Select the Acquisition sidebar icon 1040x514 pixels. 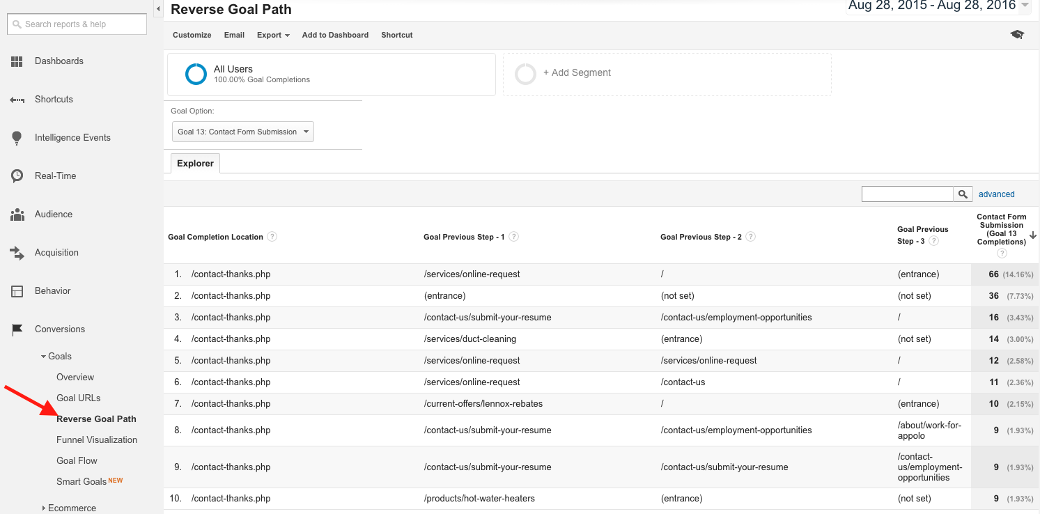click(x=17, y=252)
